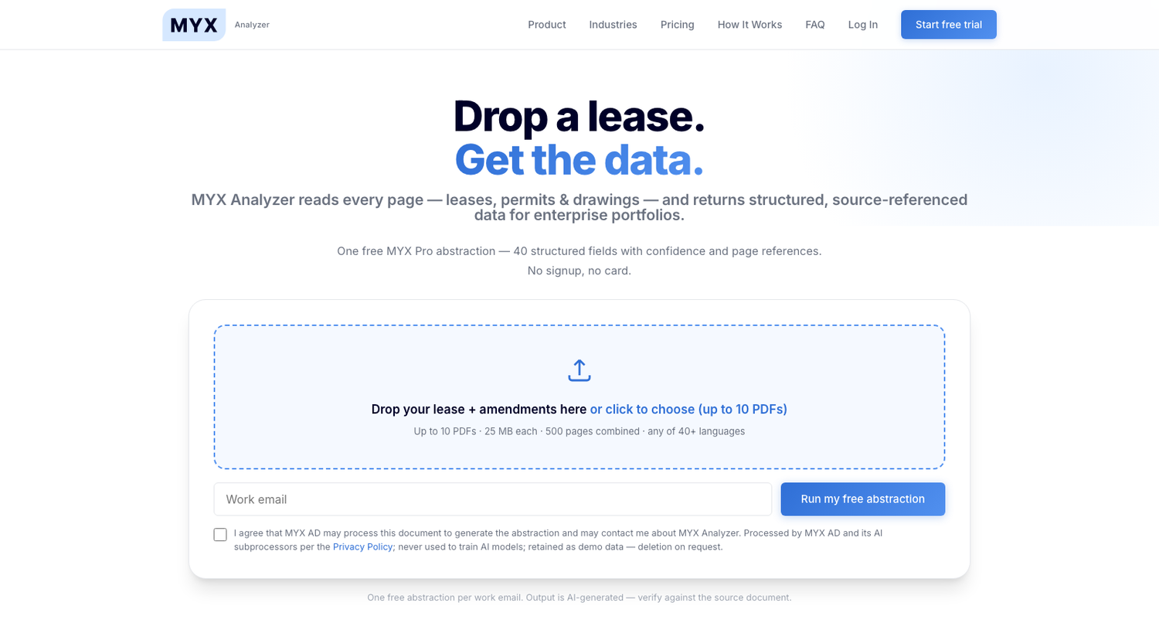
Task: Click 'Drop your lease + amendments here' text
Action: coord(479,410)
